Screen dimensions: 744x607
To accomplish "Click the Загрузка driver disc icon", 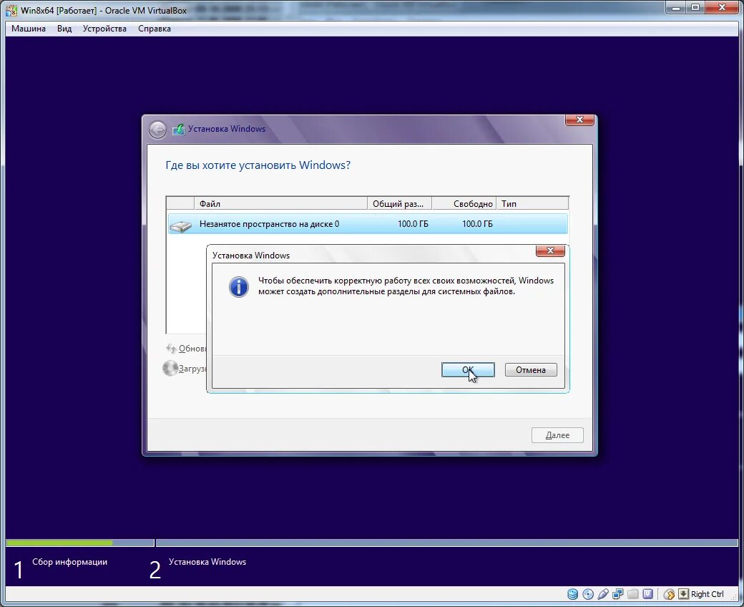I will coord(170,369).
